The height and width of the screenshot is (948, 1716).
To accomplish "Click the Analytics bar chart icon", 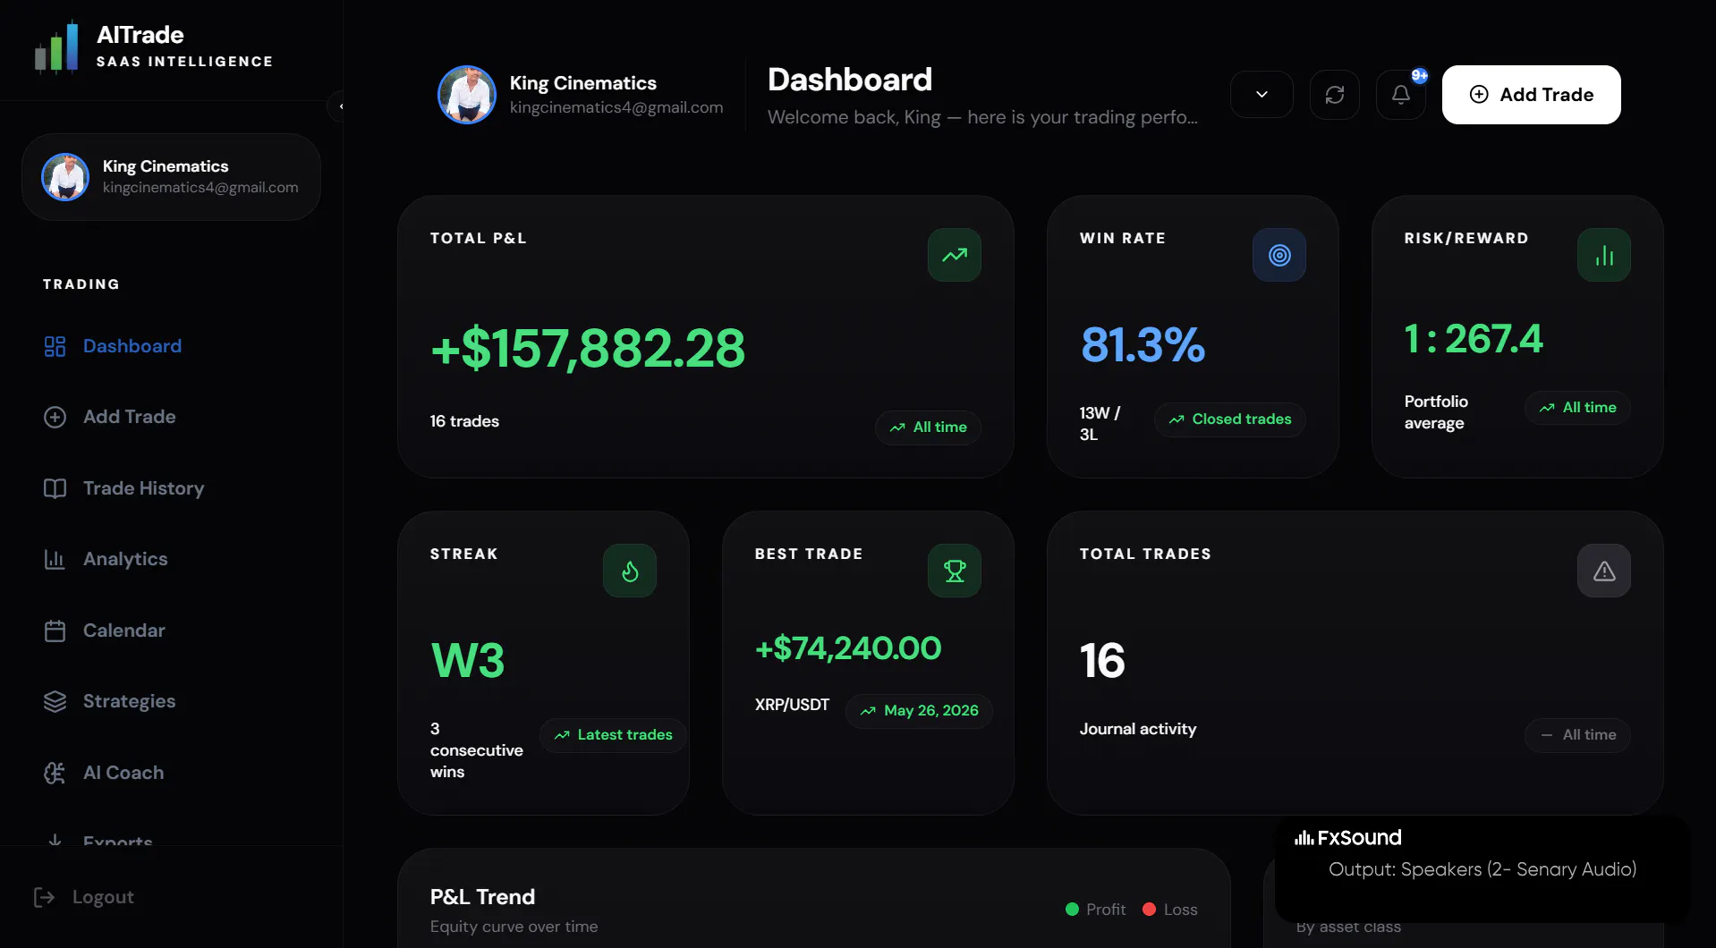I will click(55, 559).
